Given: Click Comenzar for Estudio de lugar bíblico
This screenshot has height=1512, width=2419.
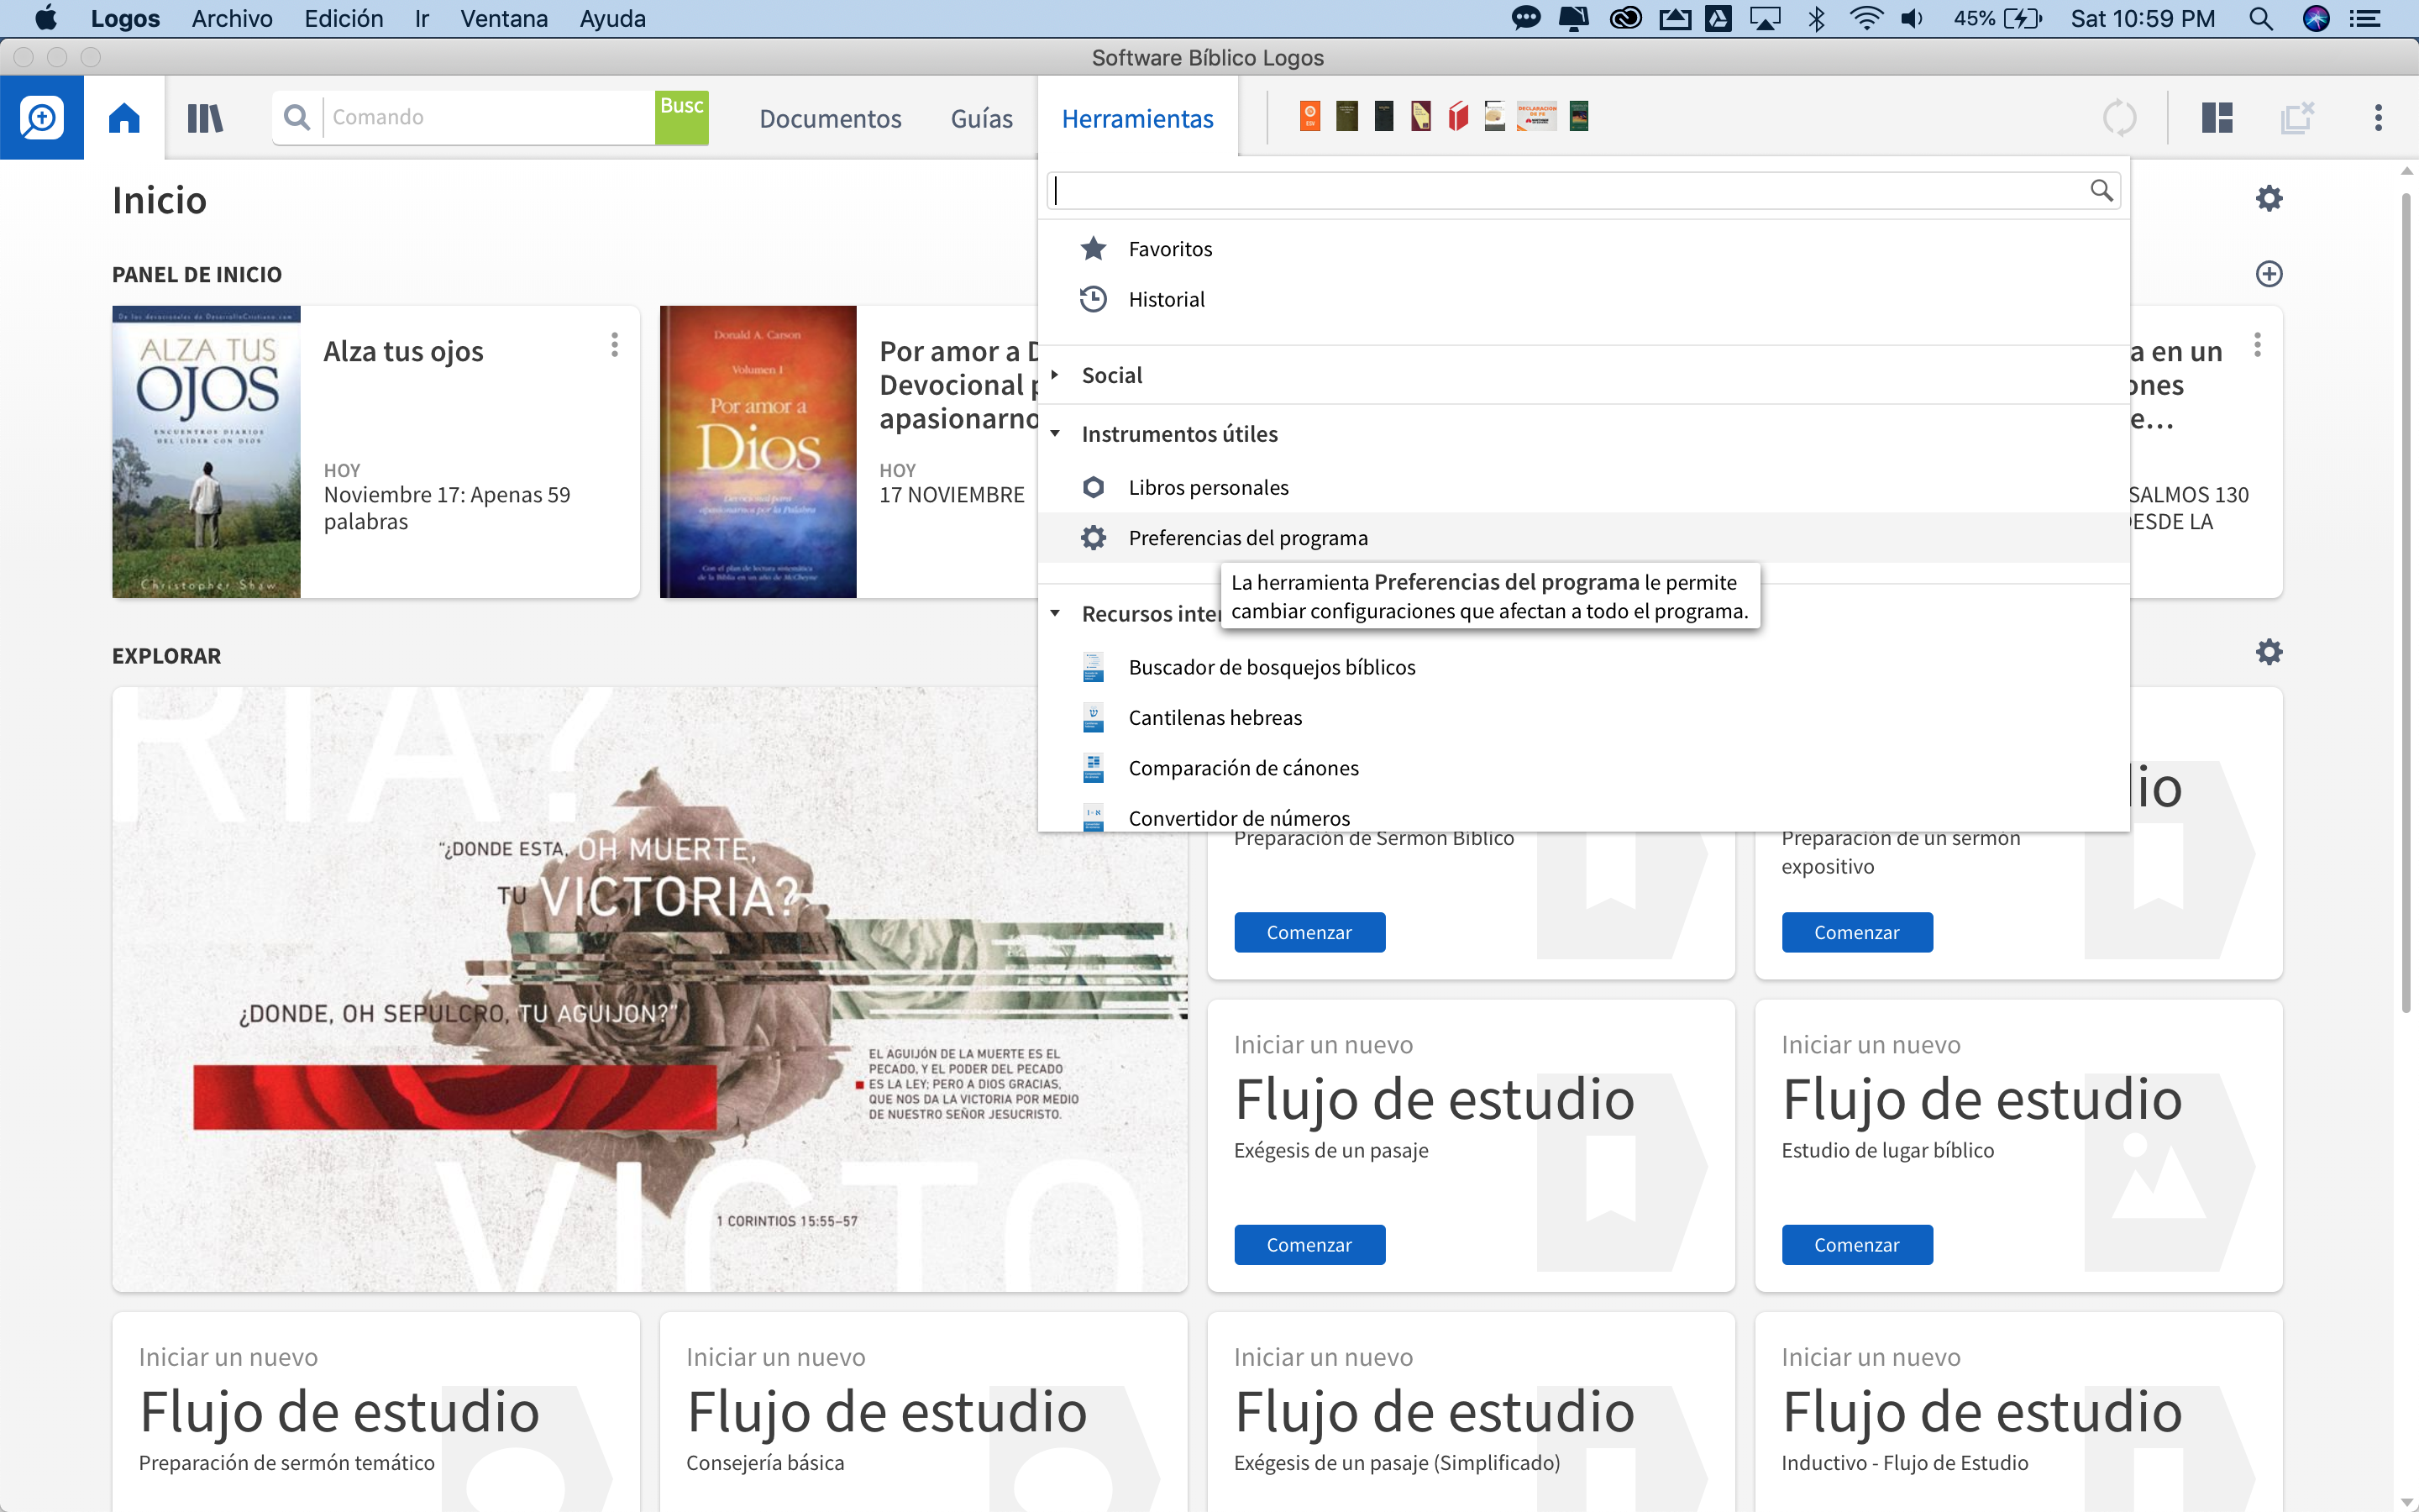Looking at the screenshot, I should point(1856,1244).
